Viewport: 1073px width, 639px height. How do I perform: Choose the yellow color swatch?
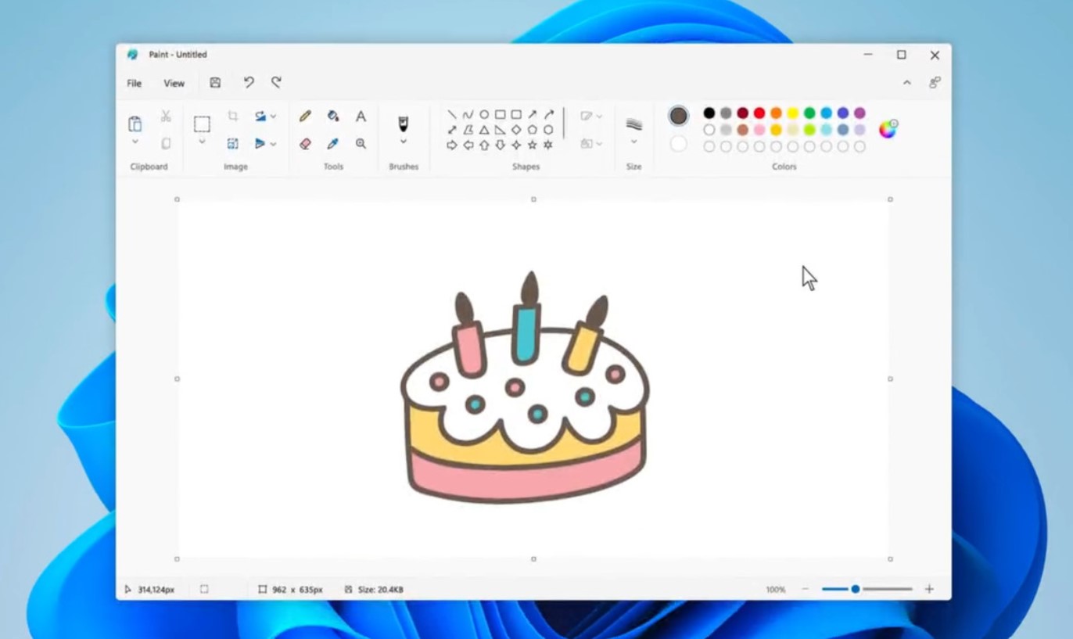click(x=793, y=113)
